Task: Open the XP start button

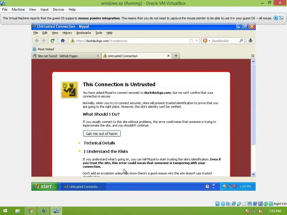Action: [45, 186]
